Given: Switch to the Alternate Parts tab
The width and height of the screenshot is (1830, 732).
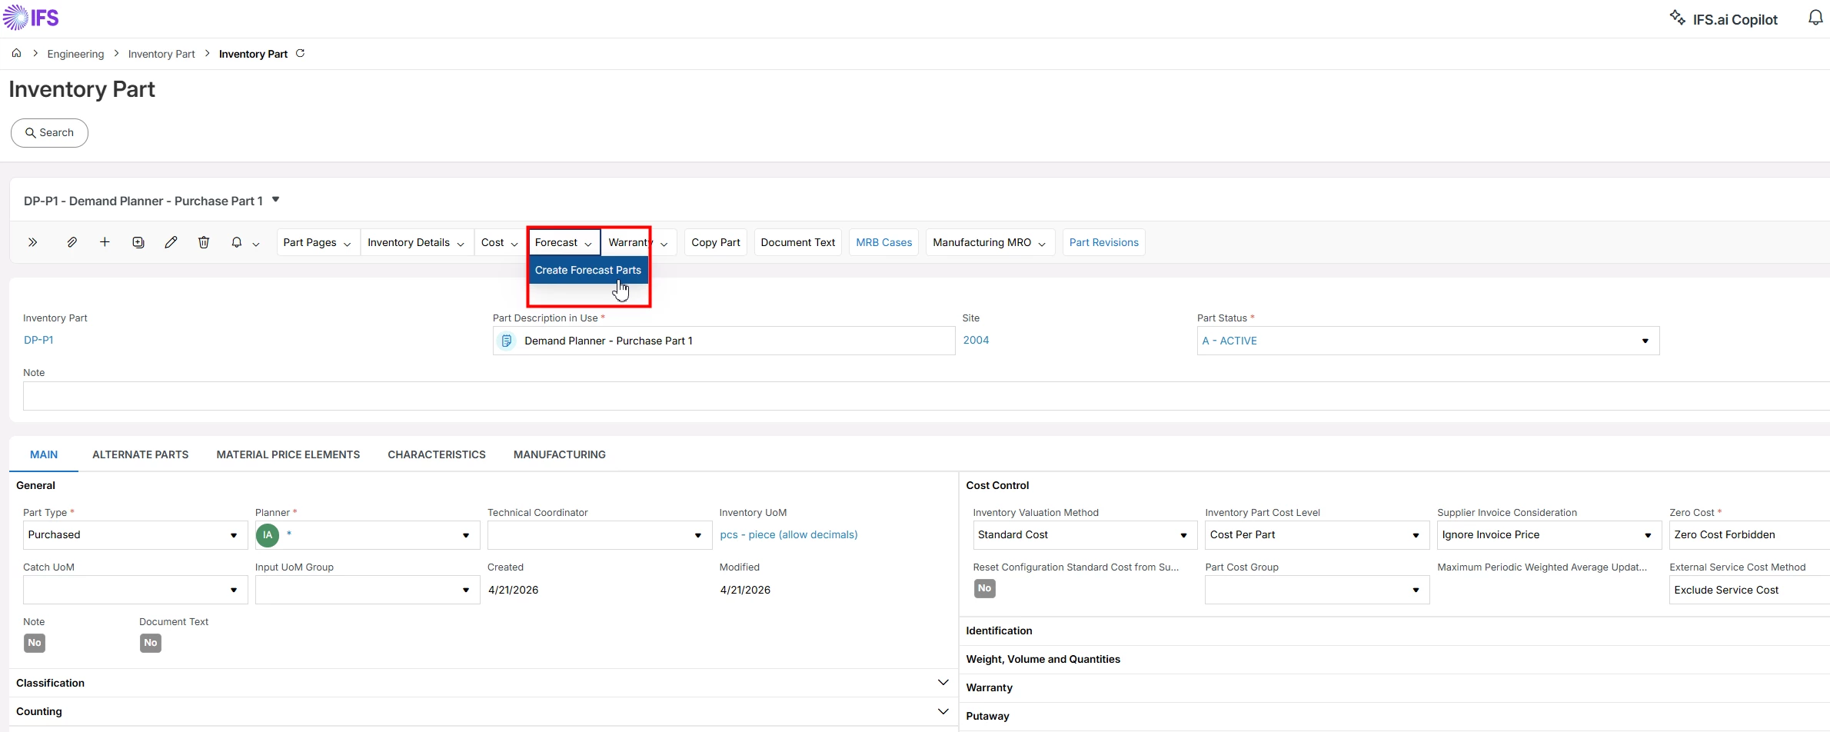Looking at the screenshot, I should click(140, 454).
